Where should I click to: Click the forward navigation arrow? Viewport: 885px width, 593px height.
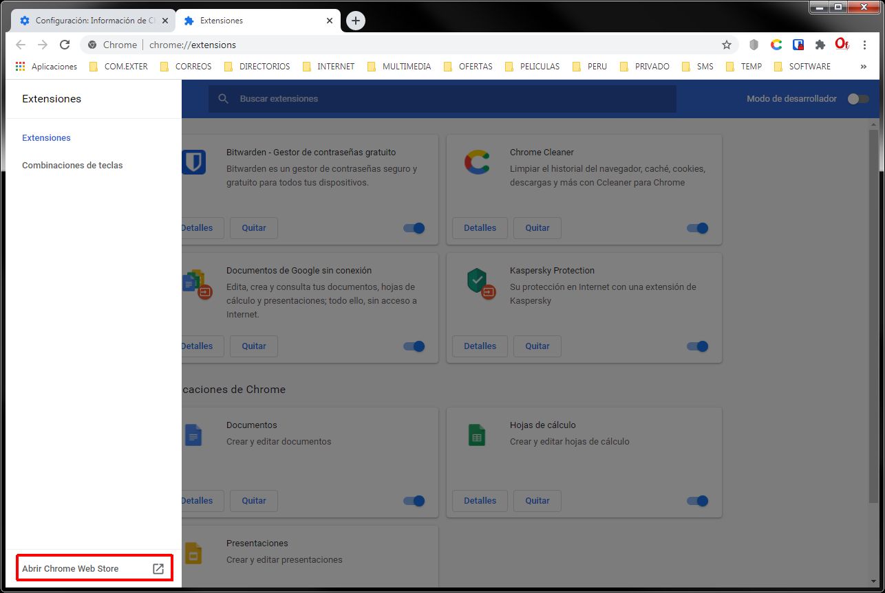click(43, 45)
